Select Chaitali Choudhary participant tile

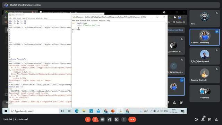(205, 37)
